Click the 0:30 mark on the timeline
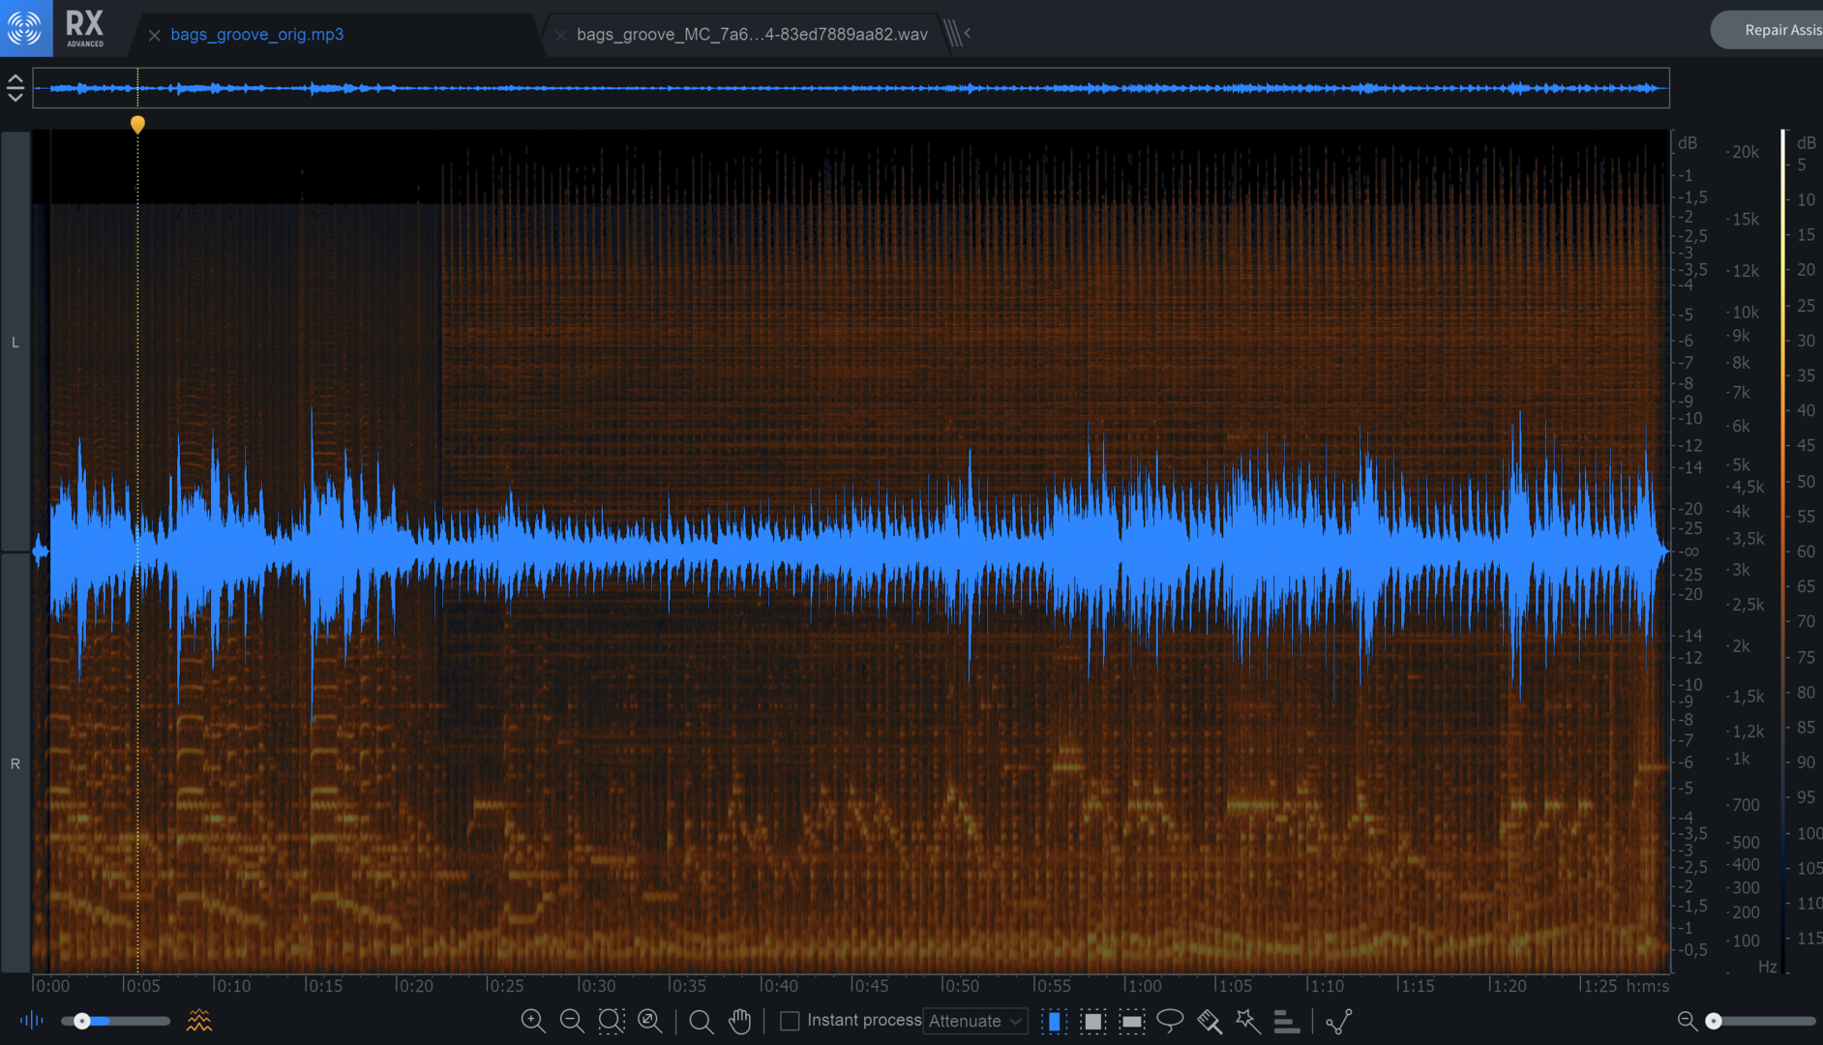The image size is (1823, 1045). [597, 986]
